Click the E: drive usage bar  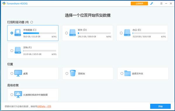click(x=149, y=33)
